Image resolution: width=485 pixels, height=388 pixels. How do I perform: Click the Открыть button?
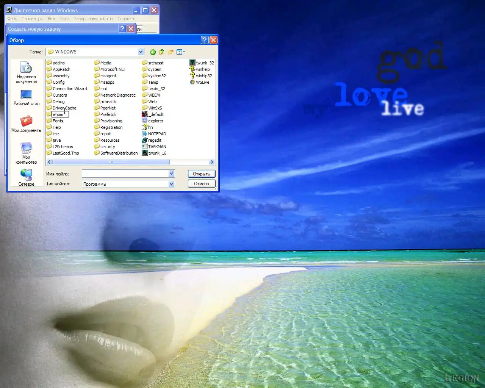(x=202, y=174)
